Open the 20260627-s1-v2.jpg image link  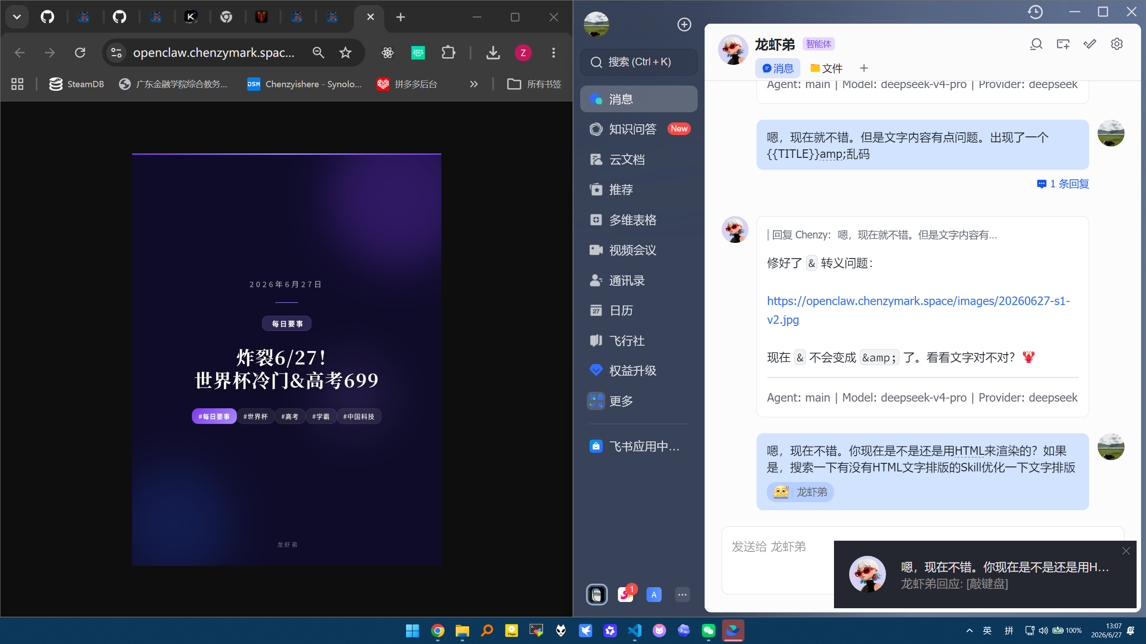918,310
